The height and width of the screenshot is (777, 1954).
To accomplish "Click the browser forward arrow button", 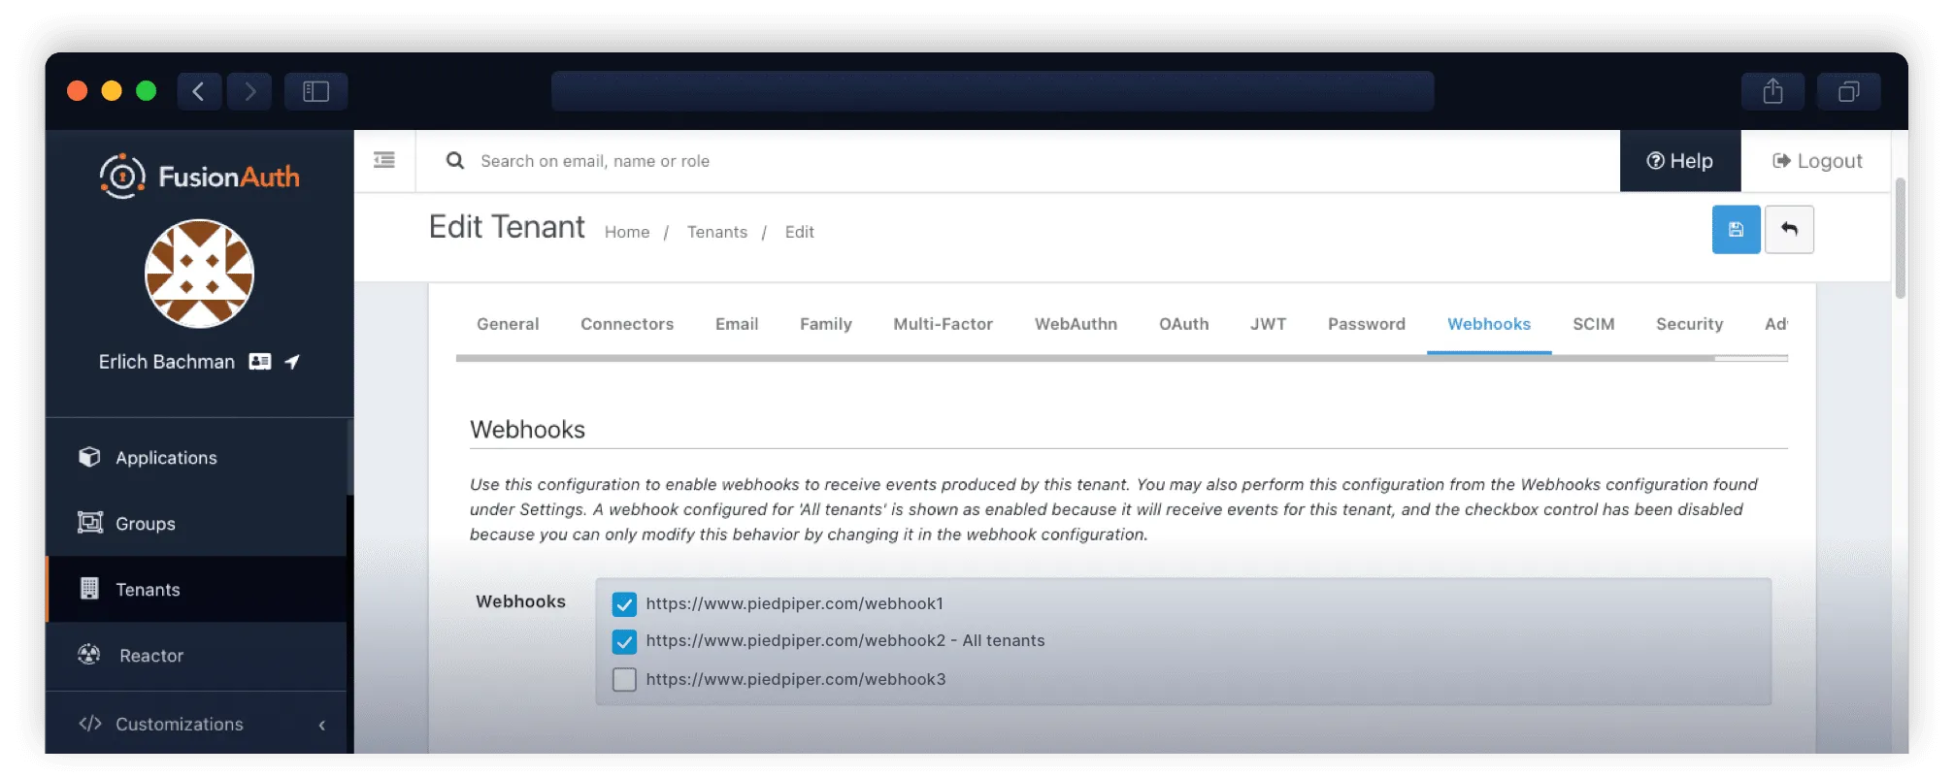I will (249, 91).
